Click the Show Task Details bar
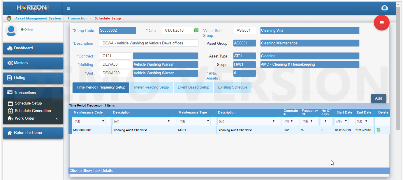The width and height of the screenshot is (403, 180). pos(230,171)
